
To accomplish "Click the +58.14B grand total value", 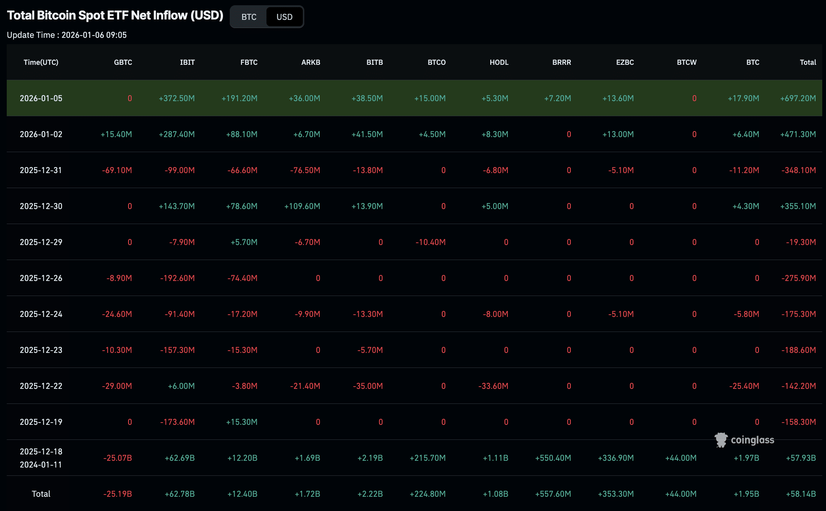I will (x=801, y=494).
